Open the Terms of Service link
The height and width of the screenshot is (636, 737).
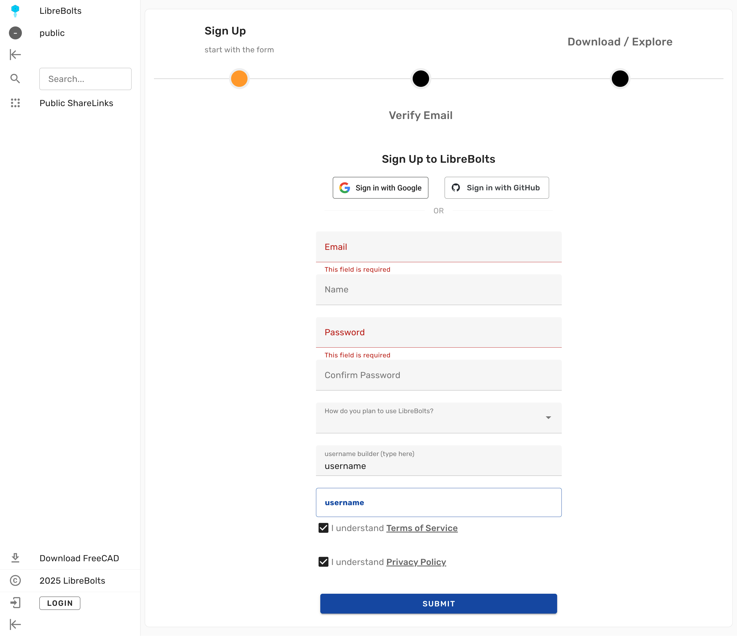pyautogui.click(x=422, y=528)
